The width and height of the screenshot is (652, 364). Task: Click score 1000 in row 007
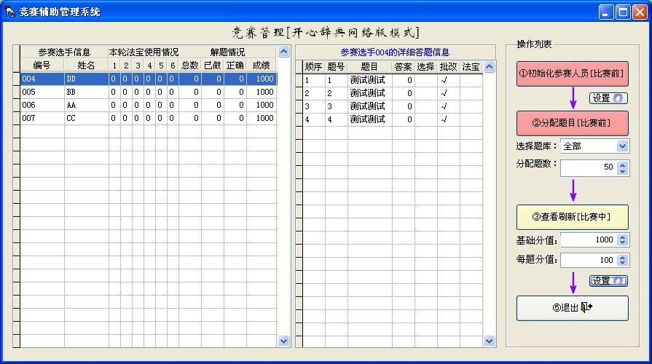pos(262,118)
